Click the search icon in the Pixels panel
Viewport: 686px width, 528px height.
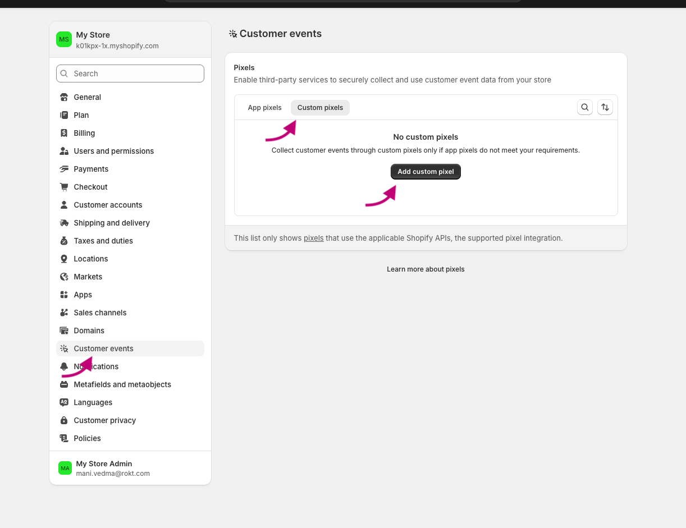(585, 107)
